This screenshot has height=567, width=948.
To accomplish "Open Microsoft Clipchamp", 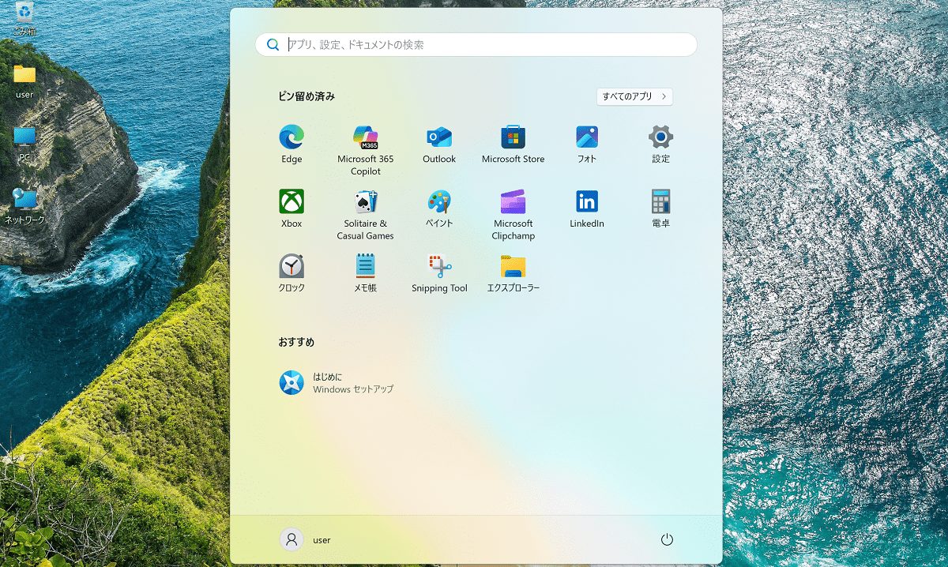I will (513, 215).
